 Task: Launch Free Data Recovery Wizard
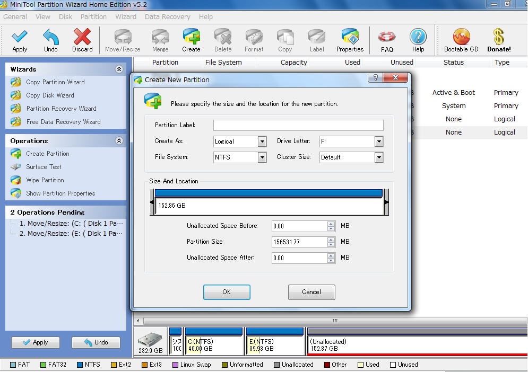63,122
